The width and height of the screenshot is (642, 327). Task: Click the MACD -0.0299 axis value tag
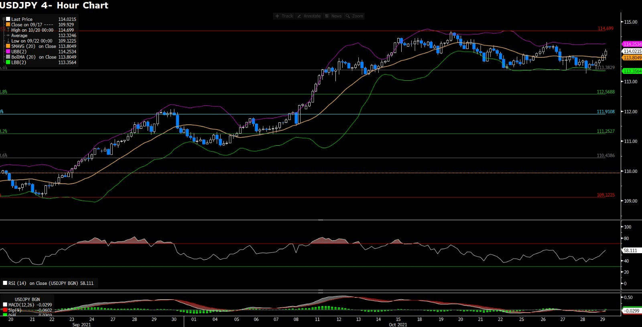point(632,311)
